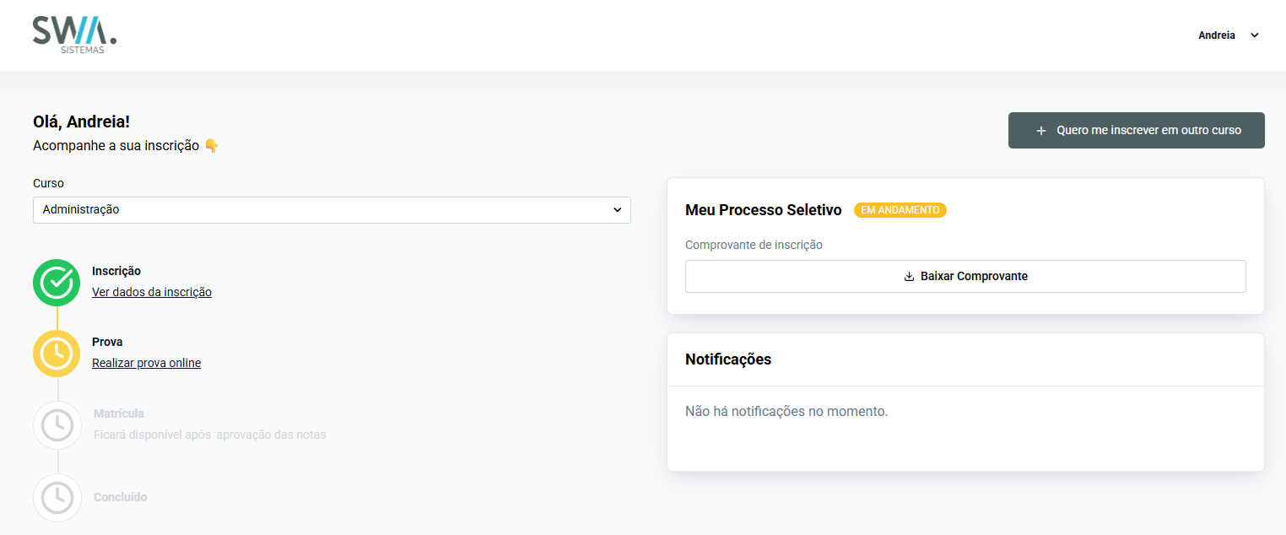This screenshot has width=1286, height=535.
Task: Open the Curso dropdown showing Administração
Action: coord(332,210)
